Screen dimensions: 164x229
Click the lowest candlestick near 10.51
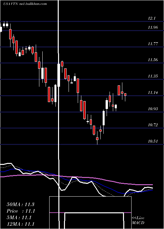97,138
